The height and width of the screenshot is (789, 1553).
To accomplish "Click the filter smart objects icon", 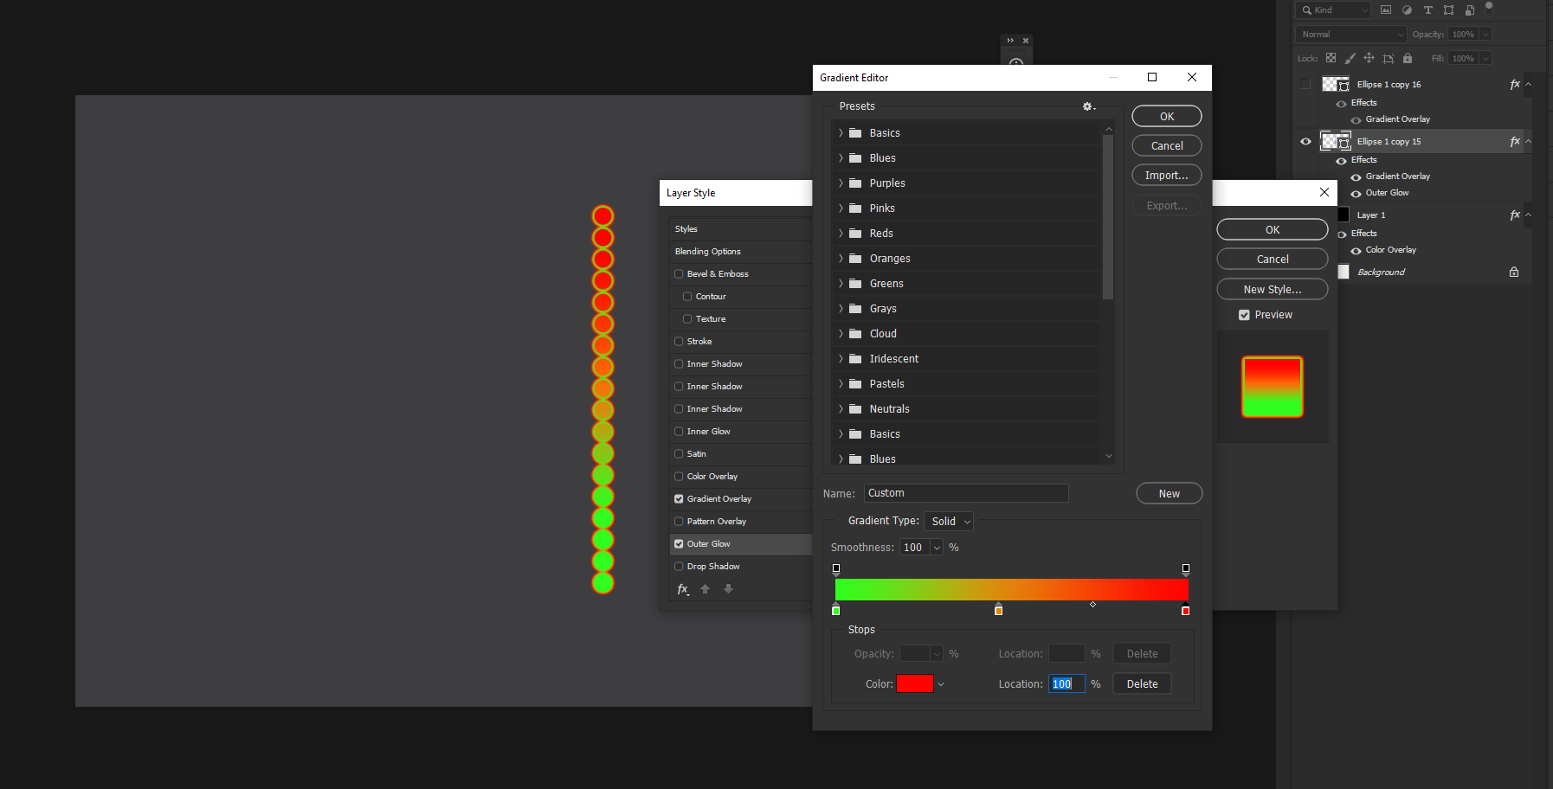I will point(1469,10).
